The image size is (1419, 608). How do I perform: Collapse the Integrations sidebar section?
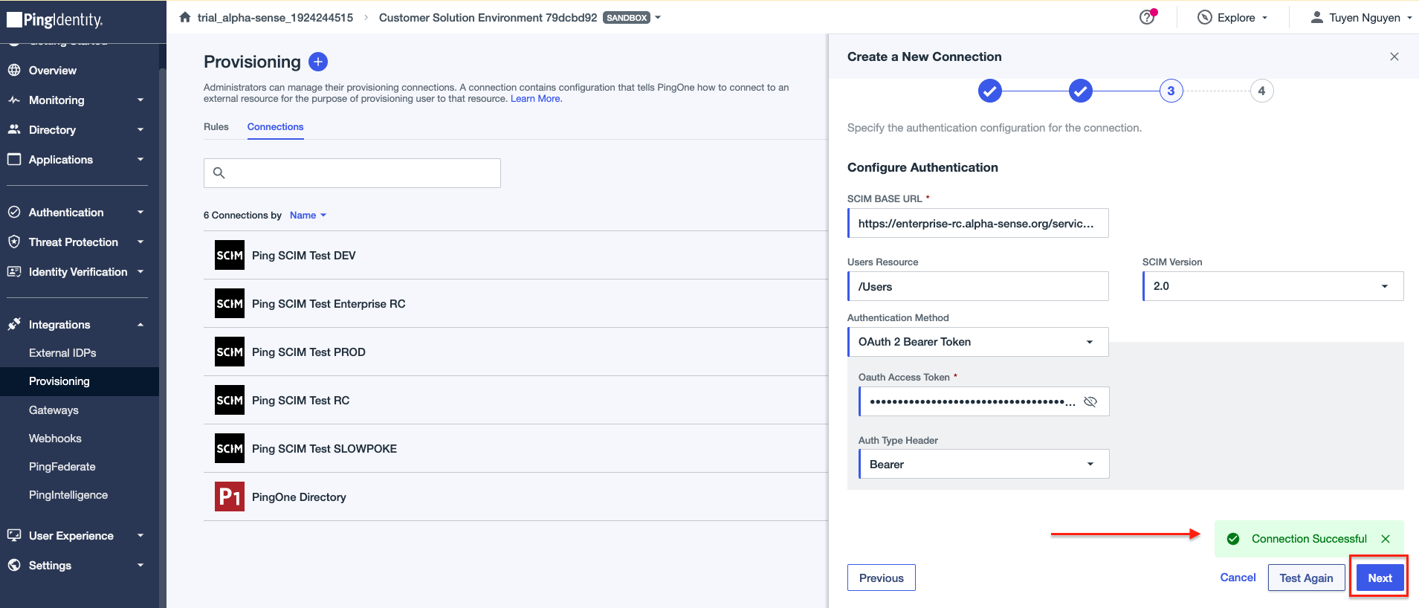[x=140, y=325]
